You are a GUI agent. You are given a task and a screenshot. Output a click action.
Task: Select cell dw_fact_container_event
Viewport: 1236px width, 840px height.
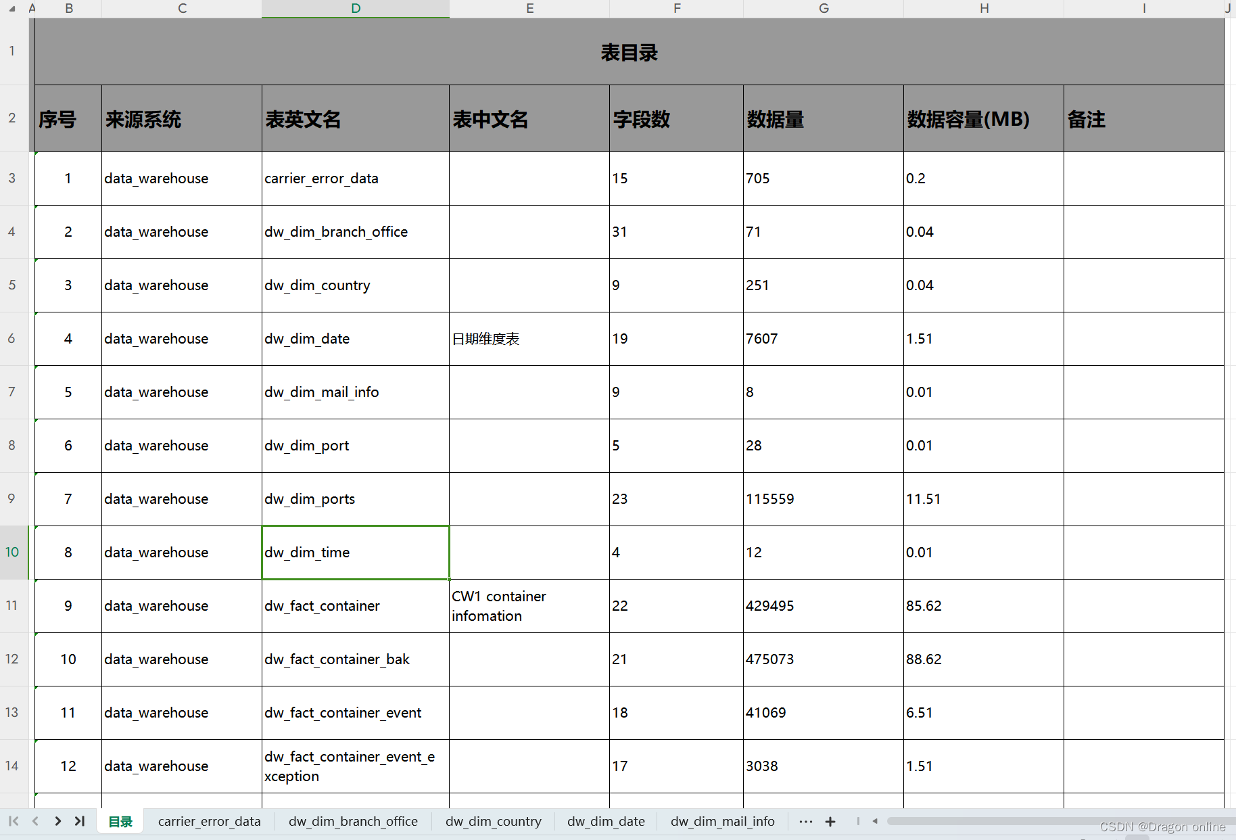tap(356, 713)
